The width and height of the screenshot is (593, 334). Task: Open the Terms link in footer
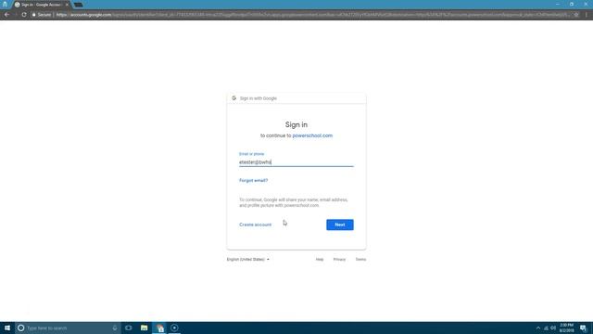tap(360, 260)
